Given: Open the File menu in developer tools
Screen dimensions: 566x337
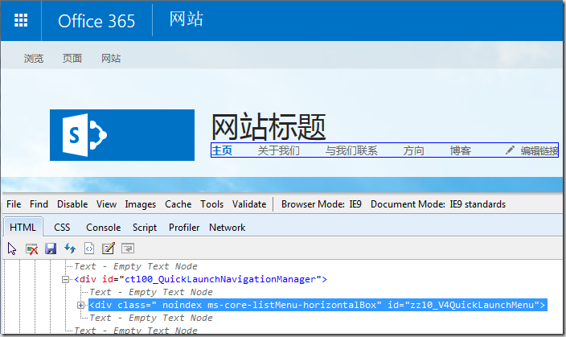Looking at the screenshot, I should (x=14, y=204).
